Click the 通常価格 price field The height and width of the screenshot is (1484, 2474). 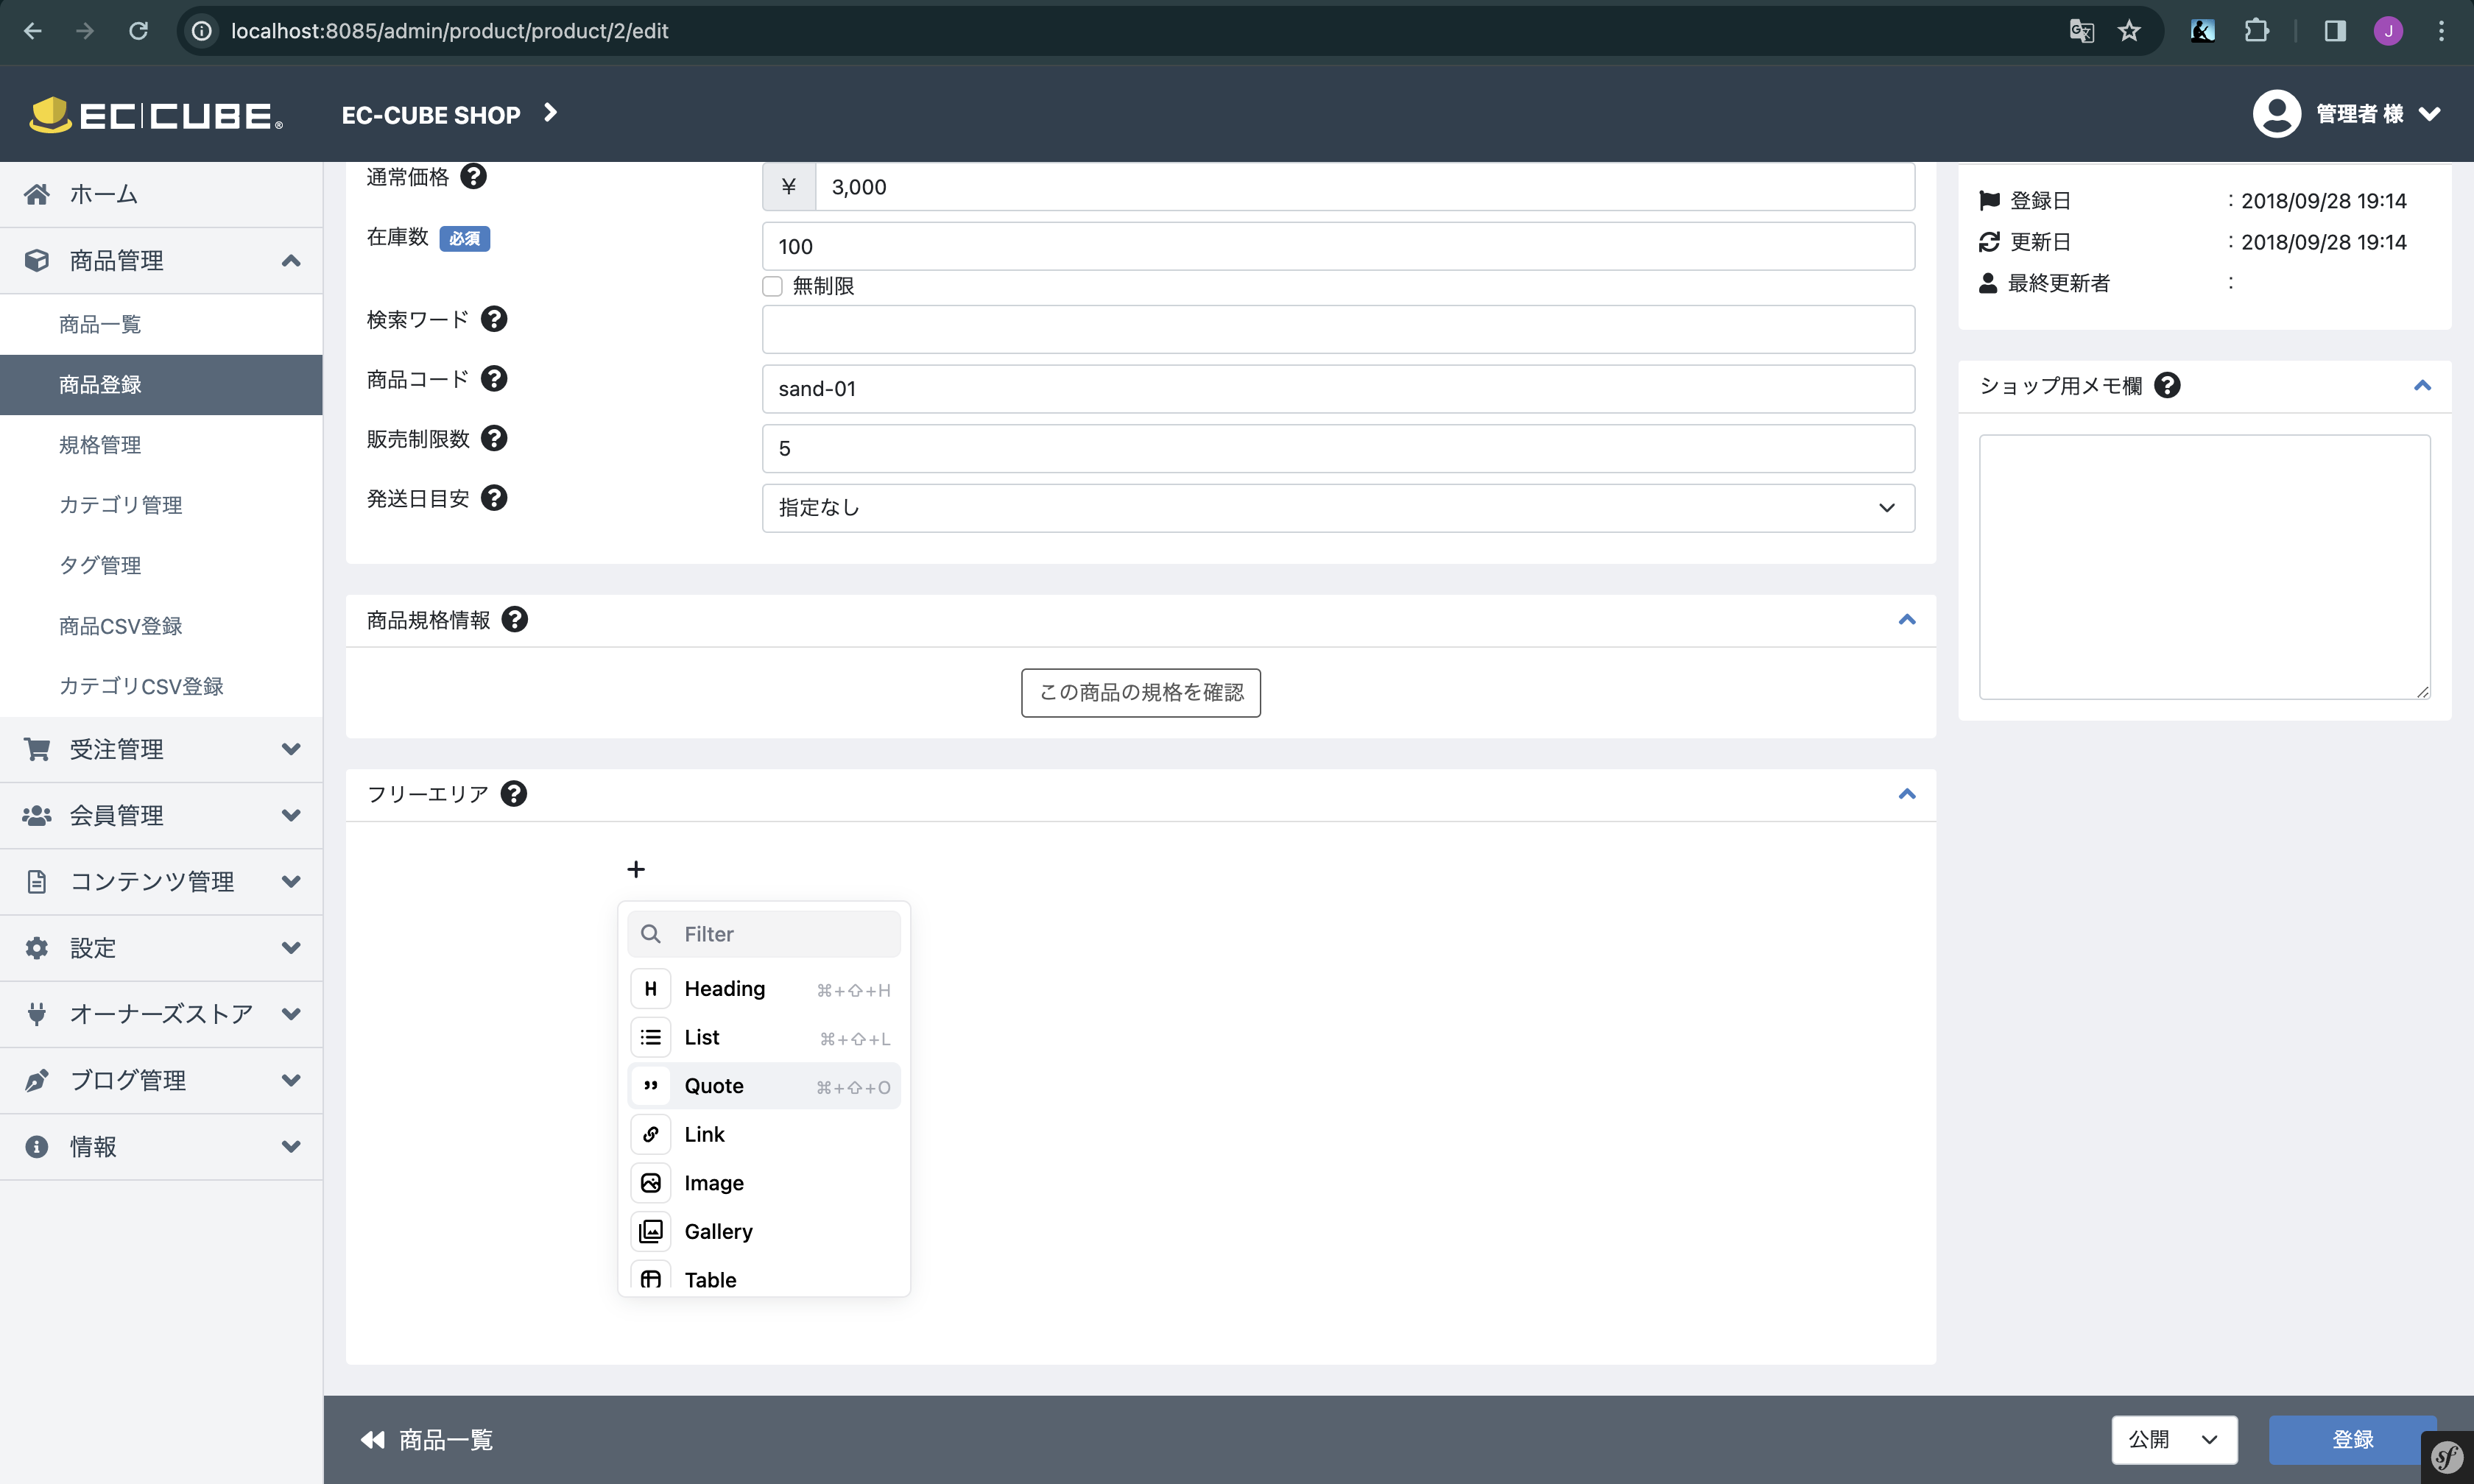pos(1365,187)
